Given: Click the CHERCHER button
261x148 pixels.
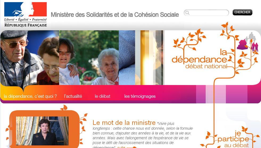Looking at the screenshot, I should [x=242, y=12].
